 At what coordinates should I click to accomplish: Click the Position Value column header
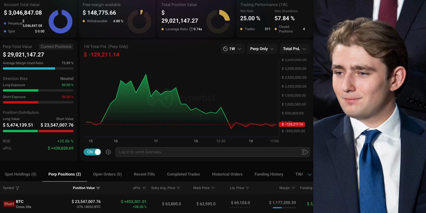click(x=84, y=188)
